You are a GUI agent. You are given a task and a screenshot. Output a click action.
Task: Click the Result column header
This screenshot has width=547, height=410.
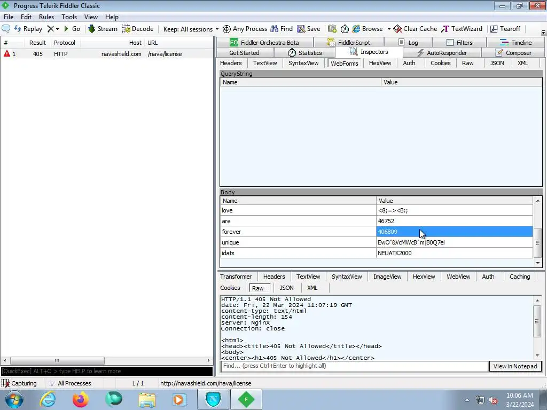pos(37,43)
